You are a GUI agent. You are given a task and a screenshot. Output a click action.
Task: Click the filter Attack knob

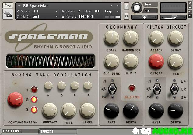[x=156, y=38]
